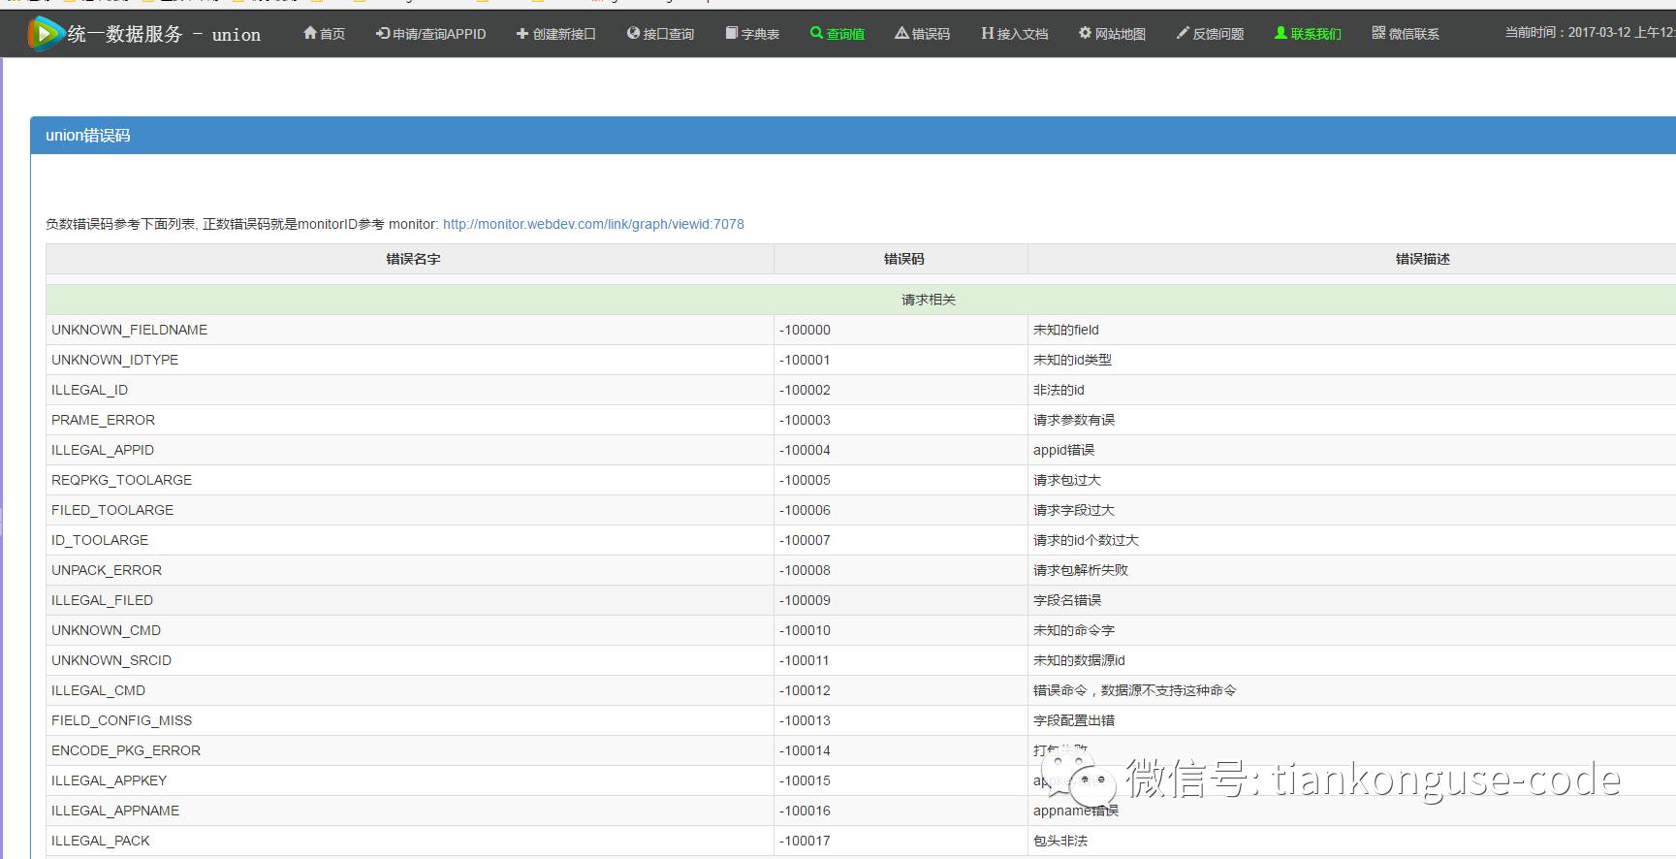
Task: Click the gear icon beside 网站地图
Action: click(1085, 33)
